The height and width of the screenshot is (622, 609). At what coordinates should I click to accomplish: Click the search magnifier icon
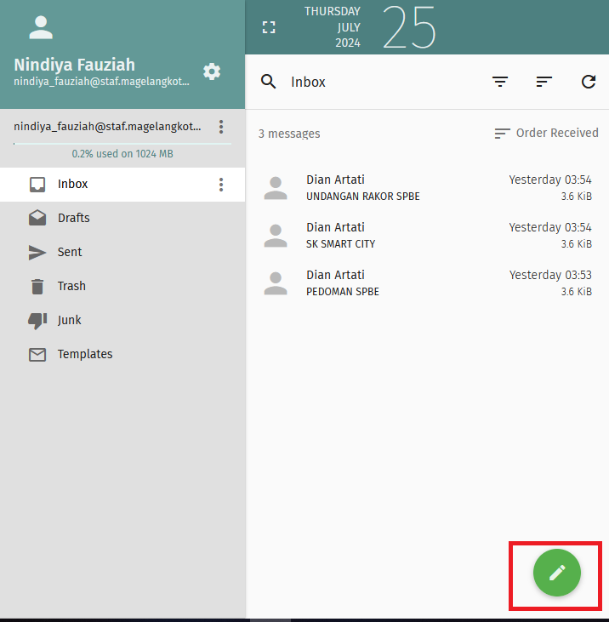click(x=269, y=82)
